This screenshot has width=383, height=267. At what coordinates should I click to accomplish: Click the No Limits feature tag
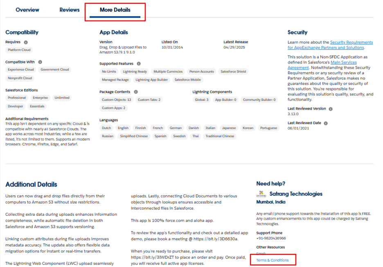(x=109, y=72)
